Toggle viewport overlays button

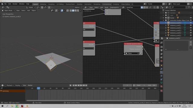click(x=62, y=11)
